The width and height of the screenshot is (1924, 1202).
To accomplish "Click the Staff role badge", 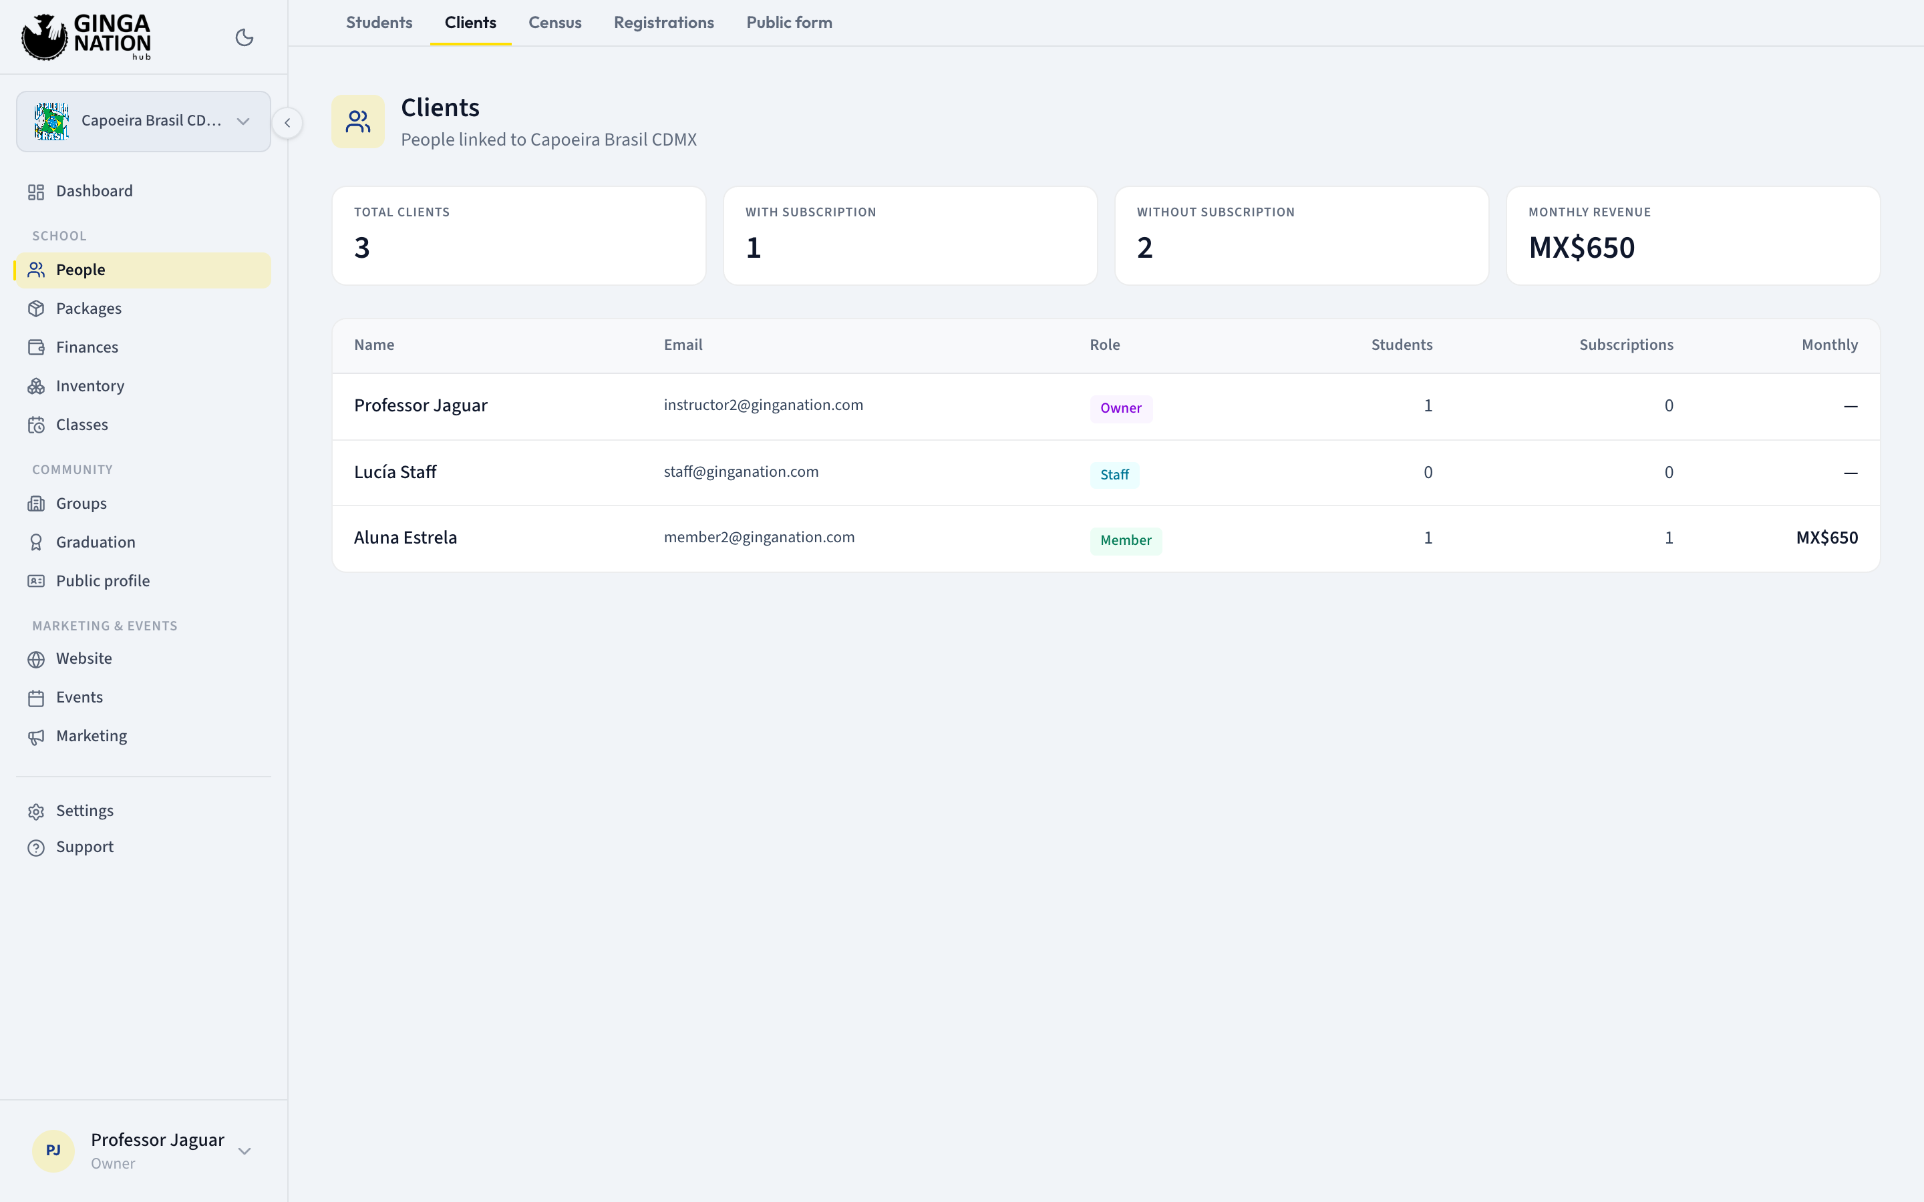I will pos(1114,475).
